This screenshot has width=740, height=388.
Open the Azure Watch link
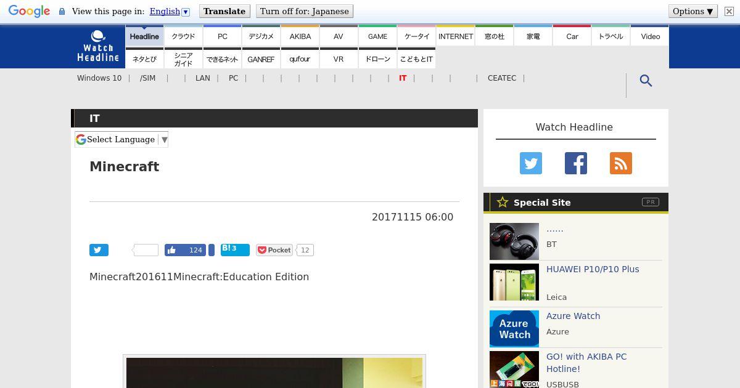tap(573, 316)
